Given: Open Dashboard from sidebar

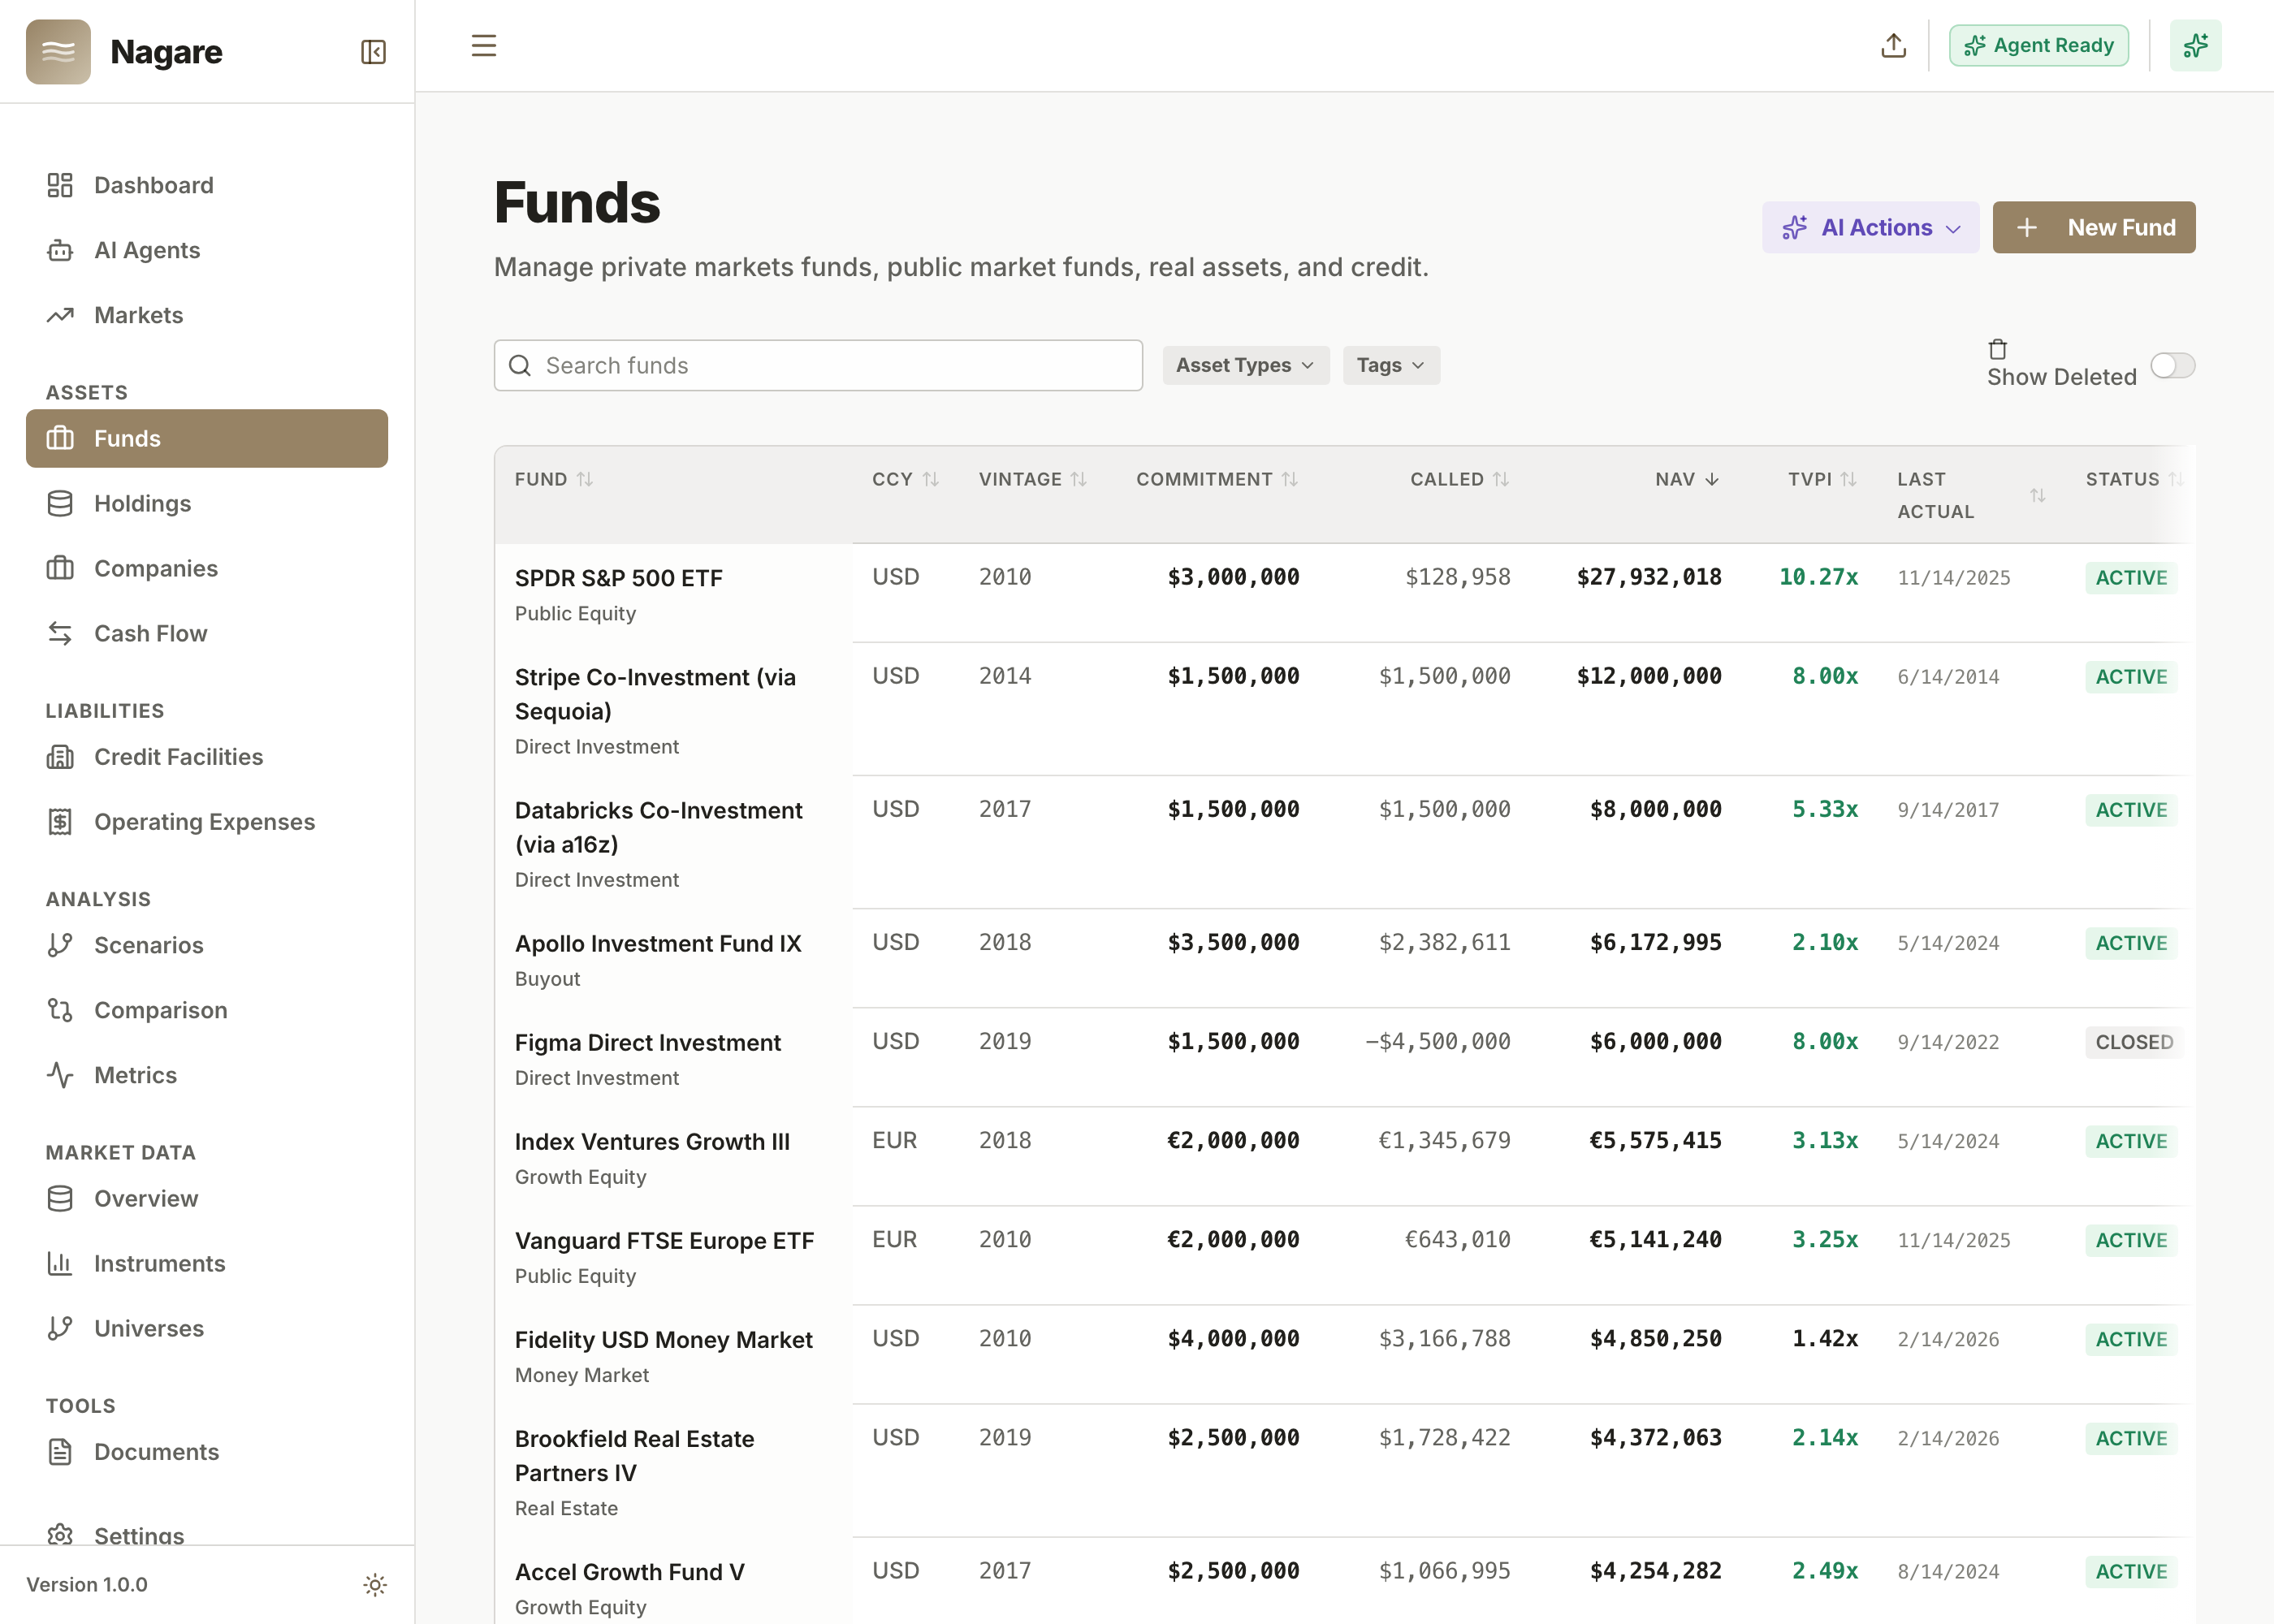Looking at the screenshot, I should (207, 185).
